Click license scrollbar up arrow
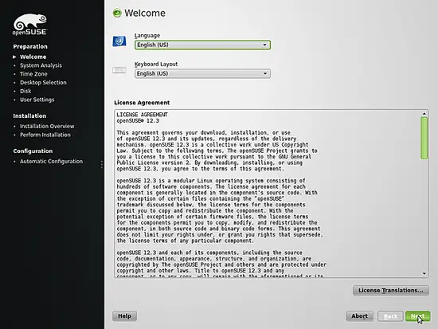The width and height of the screenshot is (438, 329). point(424,113)
